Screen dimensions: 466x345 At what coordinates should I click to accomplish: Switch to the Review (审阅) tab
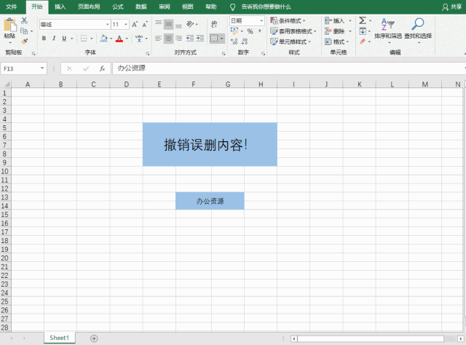click(x=164, y=7)
